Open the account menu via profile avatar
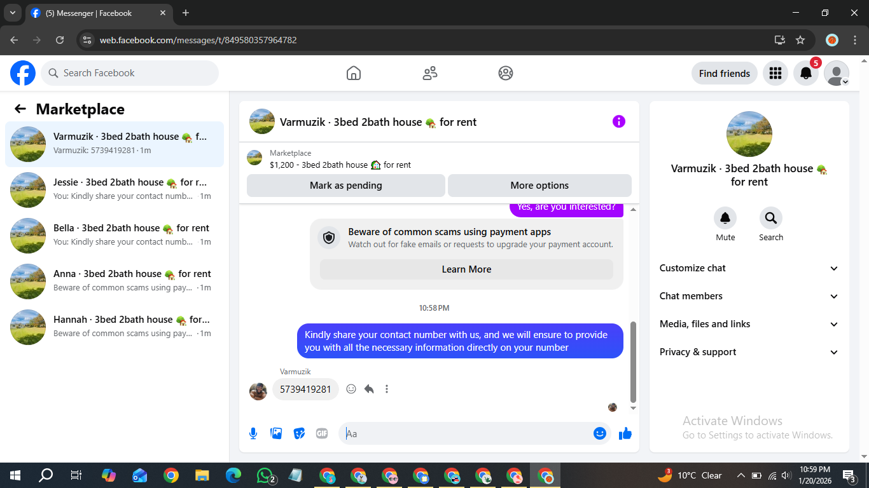The width and height of the screenshot is (869, 488). click(837, 74)
